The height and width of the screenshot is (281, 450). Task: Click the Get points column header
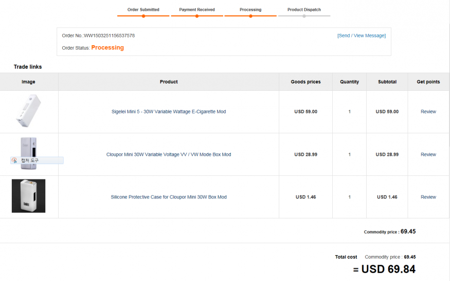[428, 82]
